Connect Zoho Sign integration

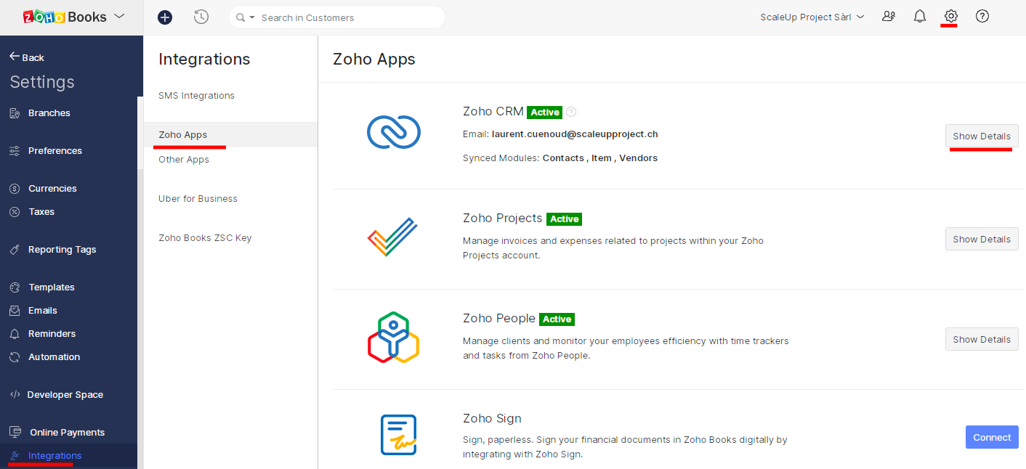[991, 437]
